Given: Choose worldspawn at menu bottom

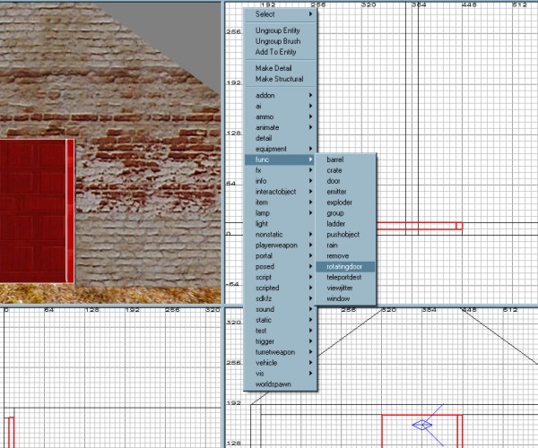Looking at the screenshot, I should 273,383.
